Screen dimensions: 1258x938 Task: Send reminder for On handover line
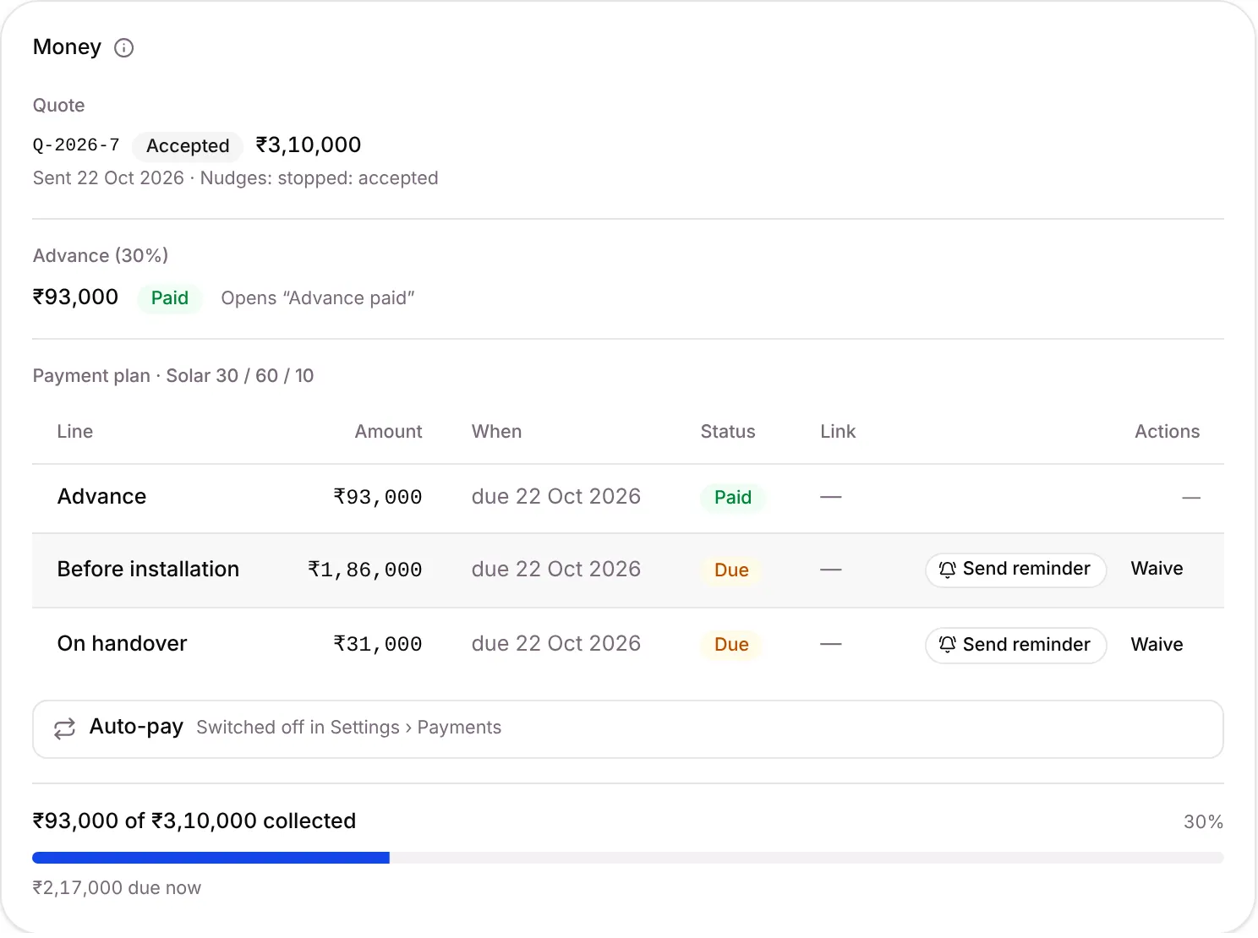[1015, 646]
